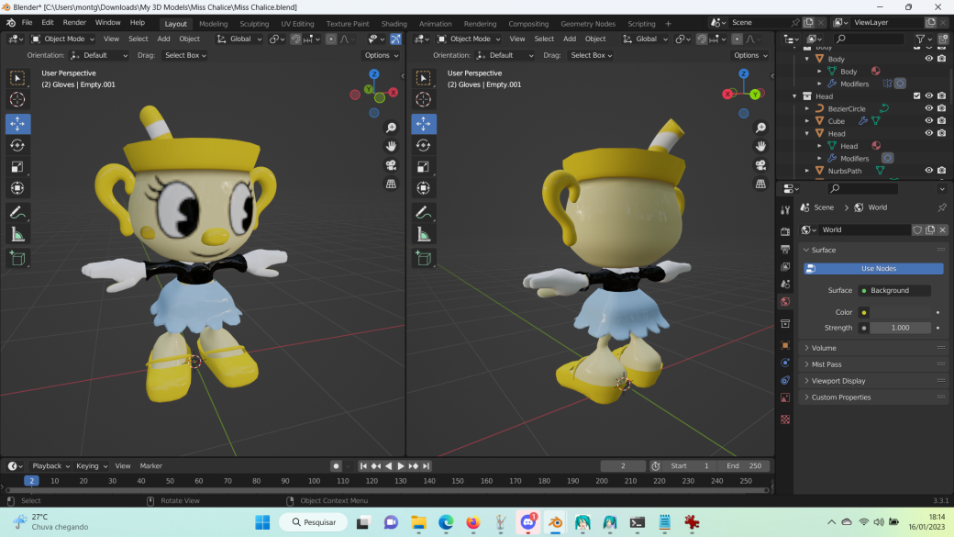This screenshot has height=537, width=954.
Task: Select the Rotate tool in right viewport
Action: point(424,146)
